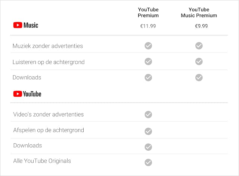The image size is (239, 176).
Task: Click the €11.99 price
Action: tap(148, 26)
